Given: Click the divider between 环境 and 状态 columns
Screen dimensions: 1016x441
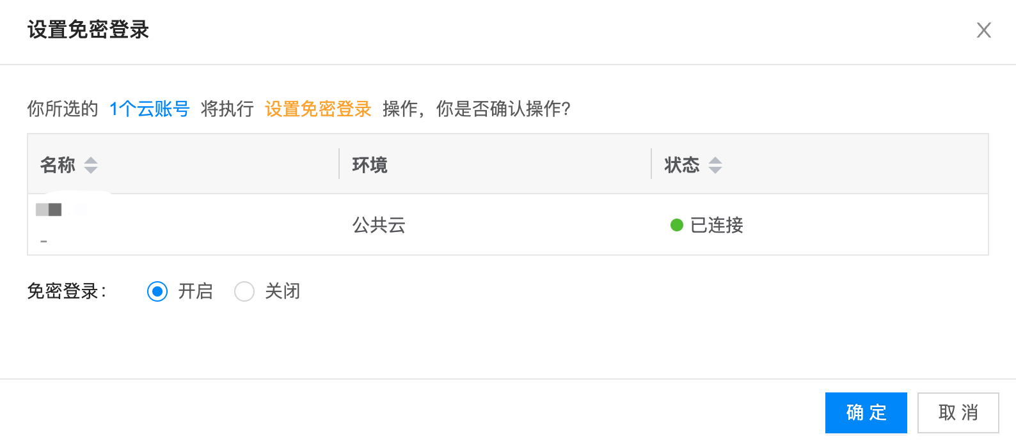Looking at the screenshot, I should (x=651, y=164).
